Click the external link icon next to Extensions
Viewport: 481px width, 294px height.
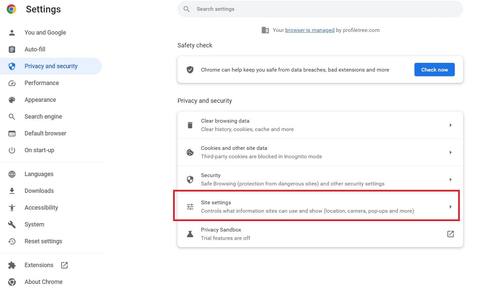coord(65,265)
